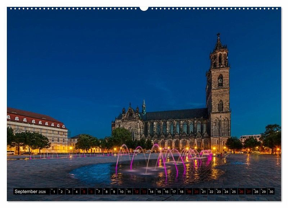
Task: Select the red weekend day 19
Action: point(189,191)
